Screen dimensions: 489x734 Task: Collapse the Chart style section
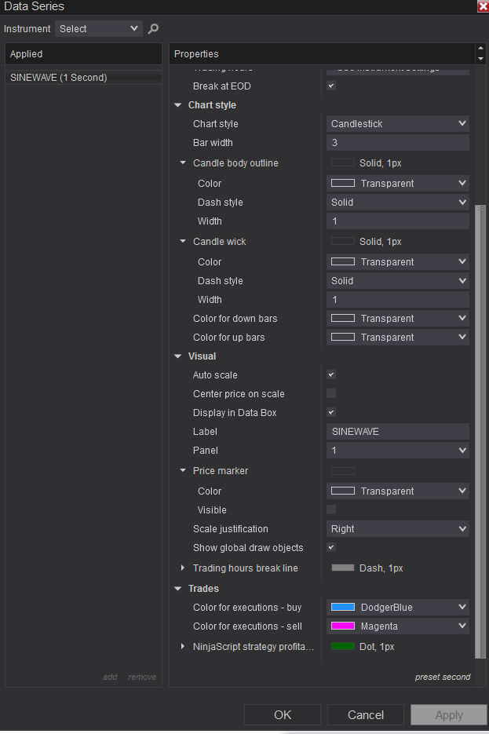coord(178,105)
